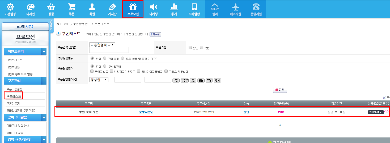The width and height of the screenshot is (390, 143).
Task: Click the 검색 search button
Action: point(280,90)
